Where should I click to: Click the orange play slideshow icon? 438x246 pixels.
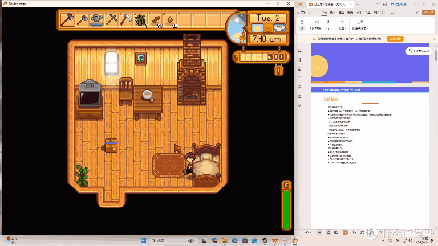[346, 232]
